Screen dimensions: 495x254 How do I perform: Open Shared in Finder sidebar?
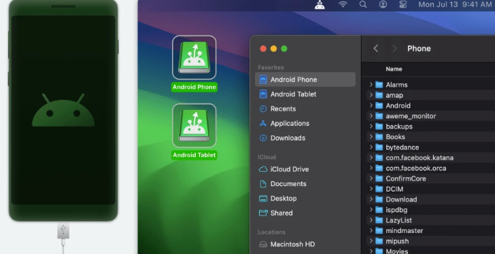click(305, 213)
